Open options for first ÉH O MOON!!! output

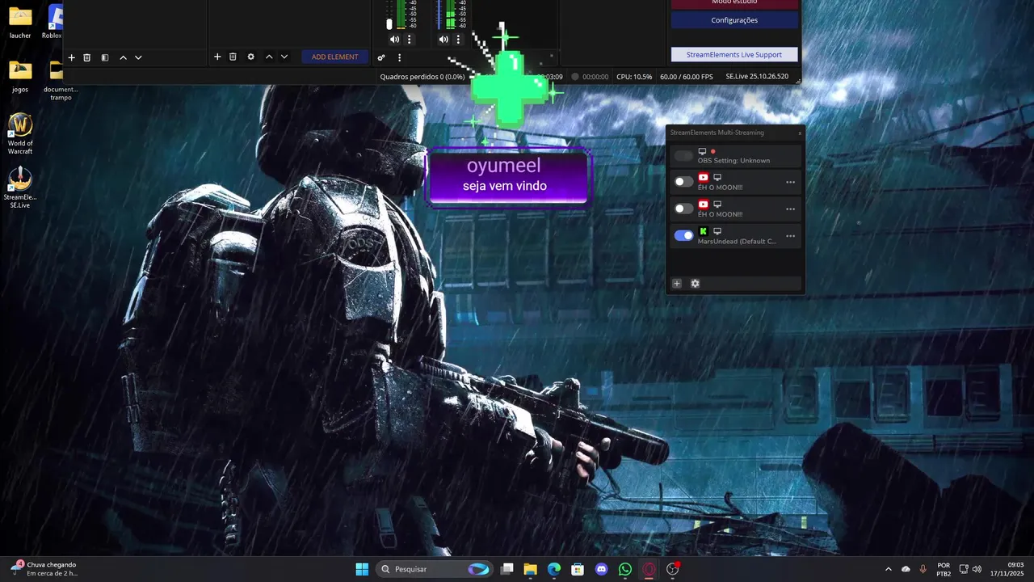pyautogui.click(x=790, y=183)
